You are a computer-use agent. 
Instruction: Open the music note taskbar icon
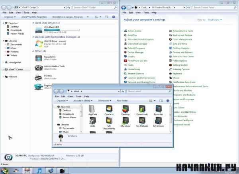pos(39,171)
